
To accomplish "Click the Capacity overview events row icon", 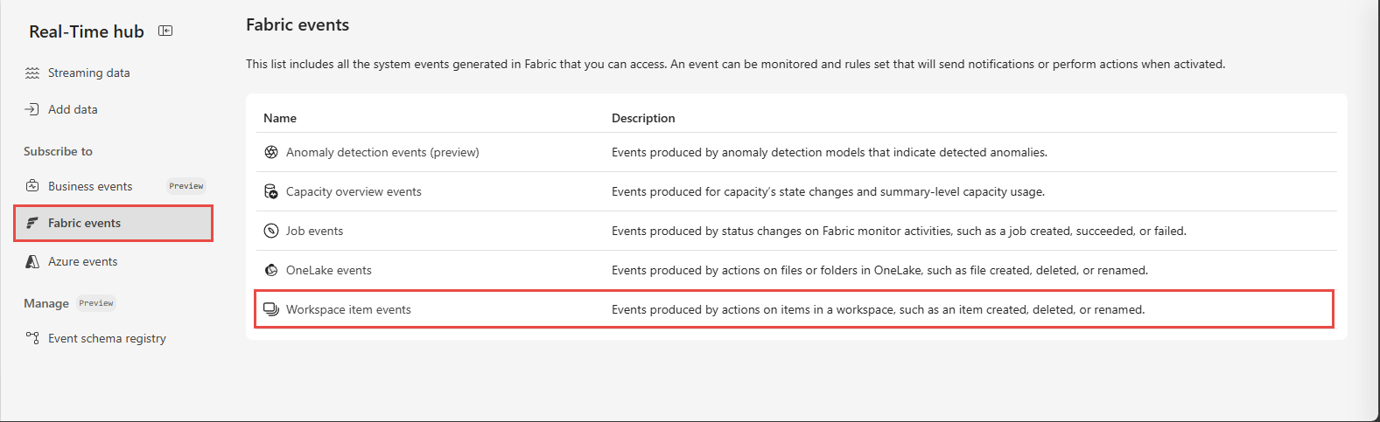I will pyautogui.click(x=271, y=191).
